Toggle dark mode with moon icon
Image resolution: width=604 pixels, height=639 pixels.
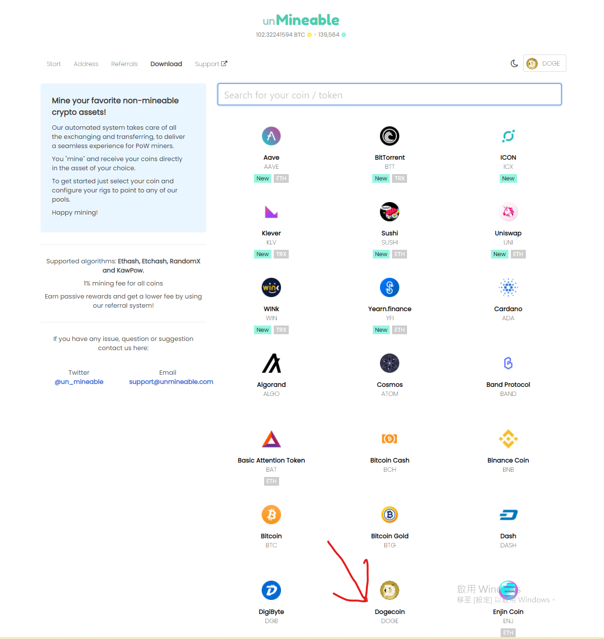click(514, 63)
